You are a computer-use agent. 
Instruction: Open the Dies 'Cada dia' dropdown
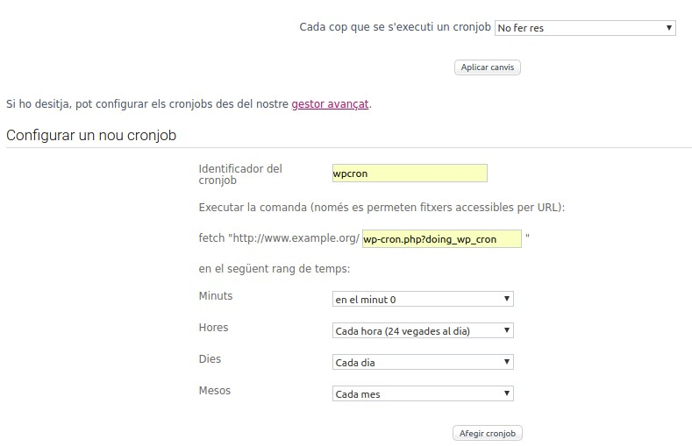pos(423,362)
